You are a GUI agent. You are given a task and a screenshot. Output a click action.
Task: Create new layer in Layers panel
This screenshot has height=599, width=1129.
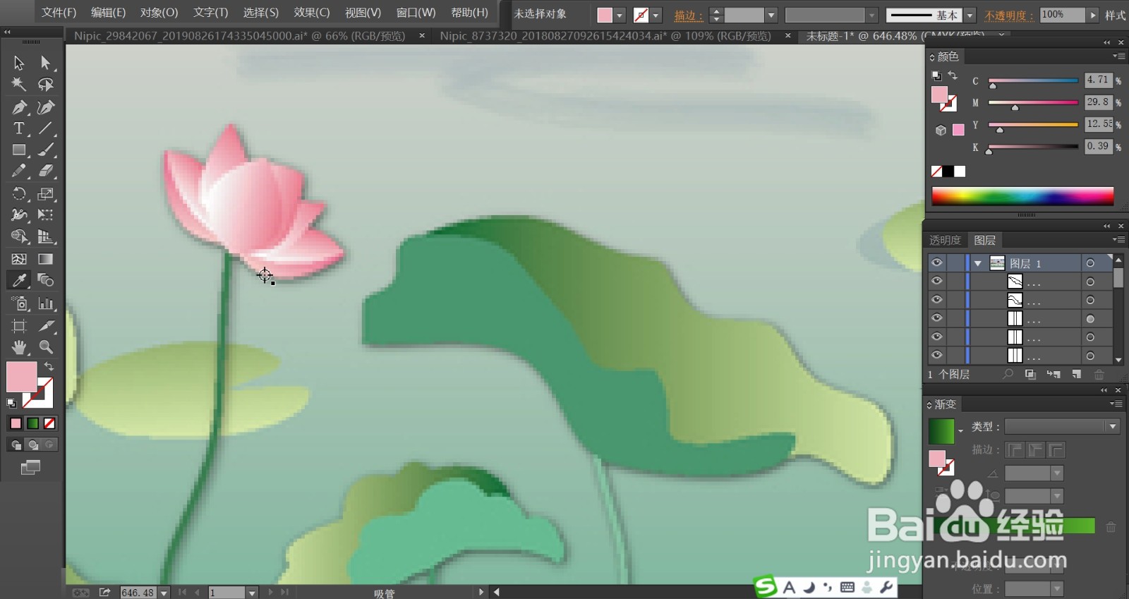pos(1076,374)
